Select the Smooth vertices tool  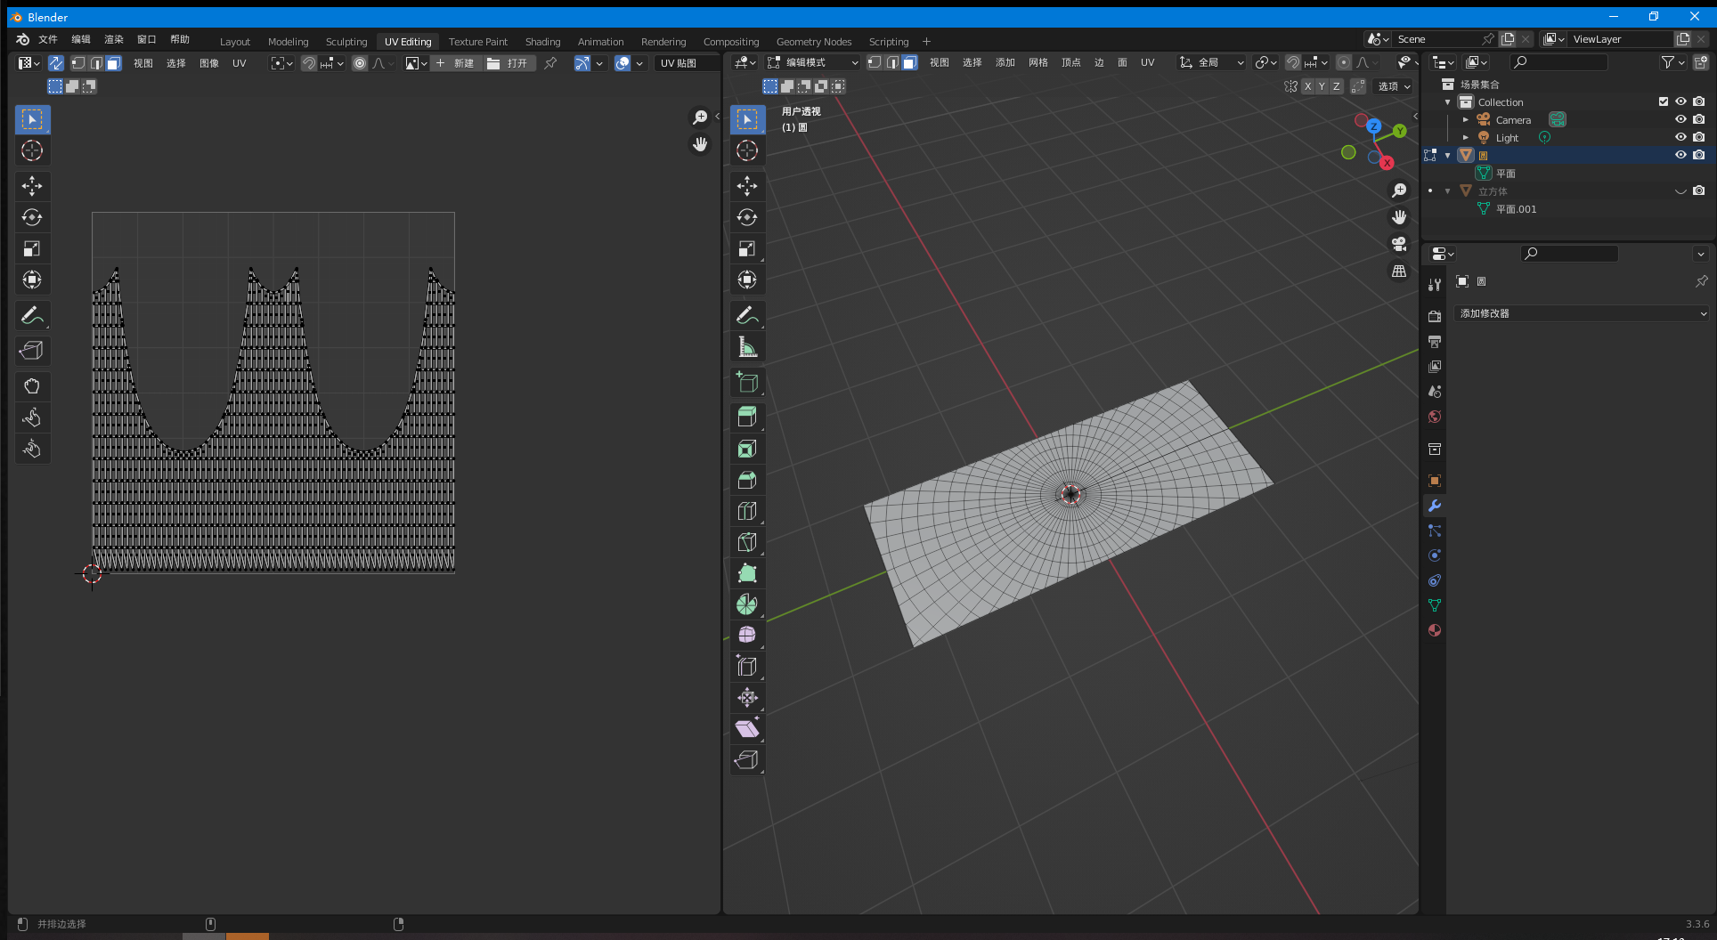(747, 636)
